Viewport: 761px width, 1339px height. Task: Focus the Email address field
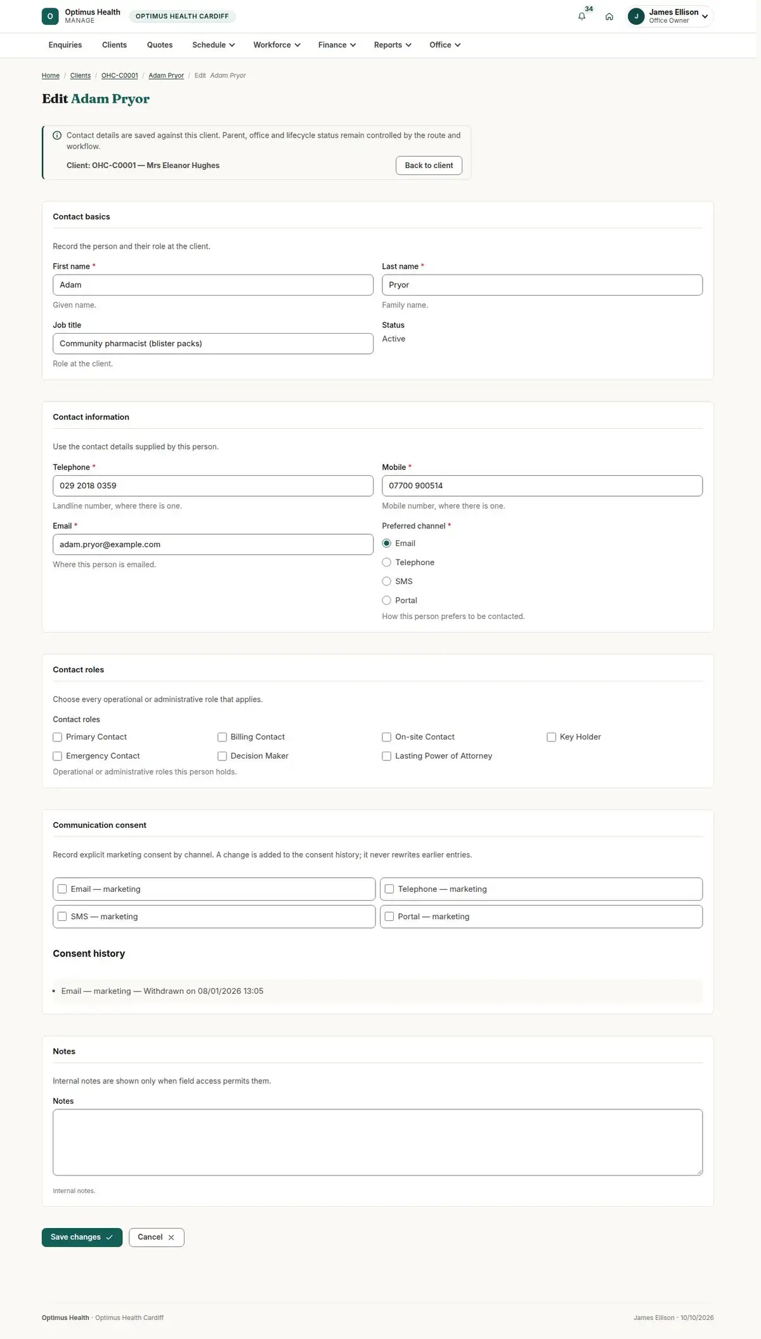213,544
